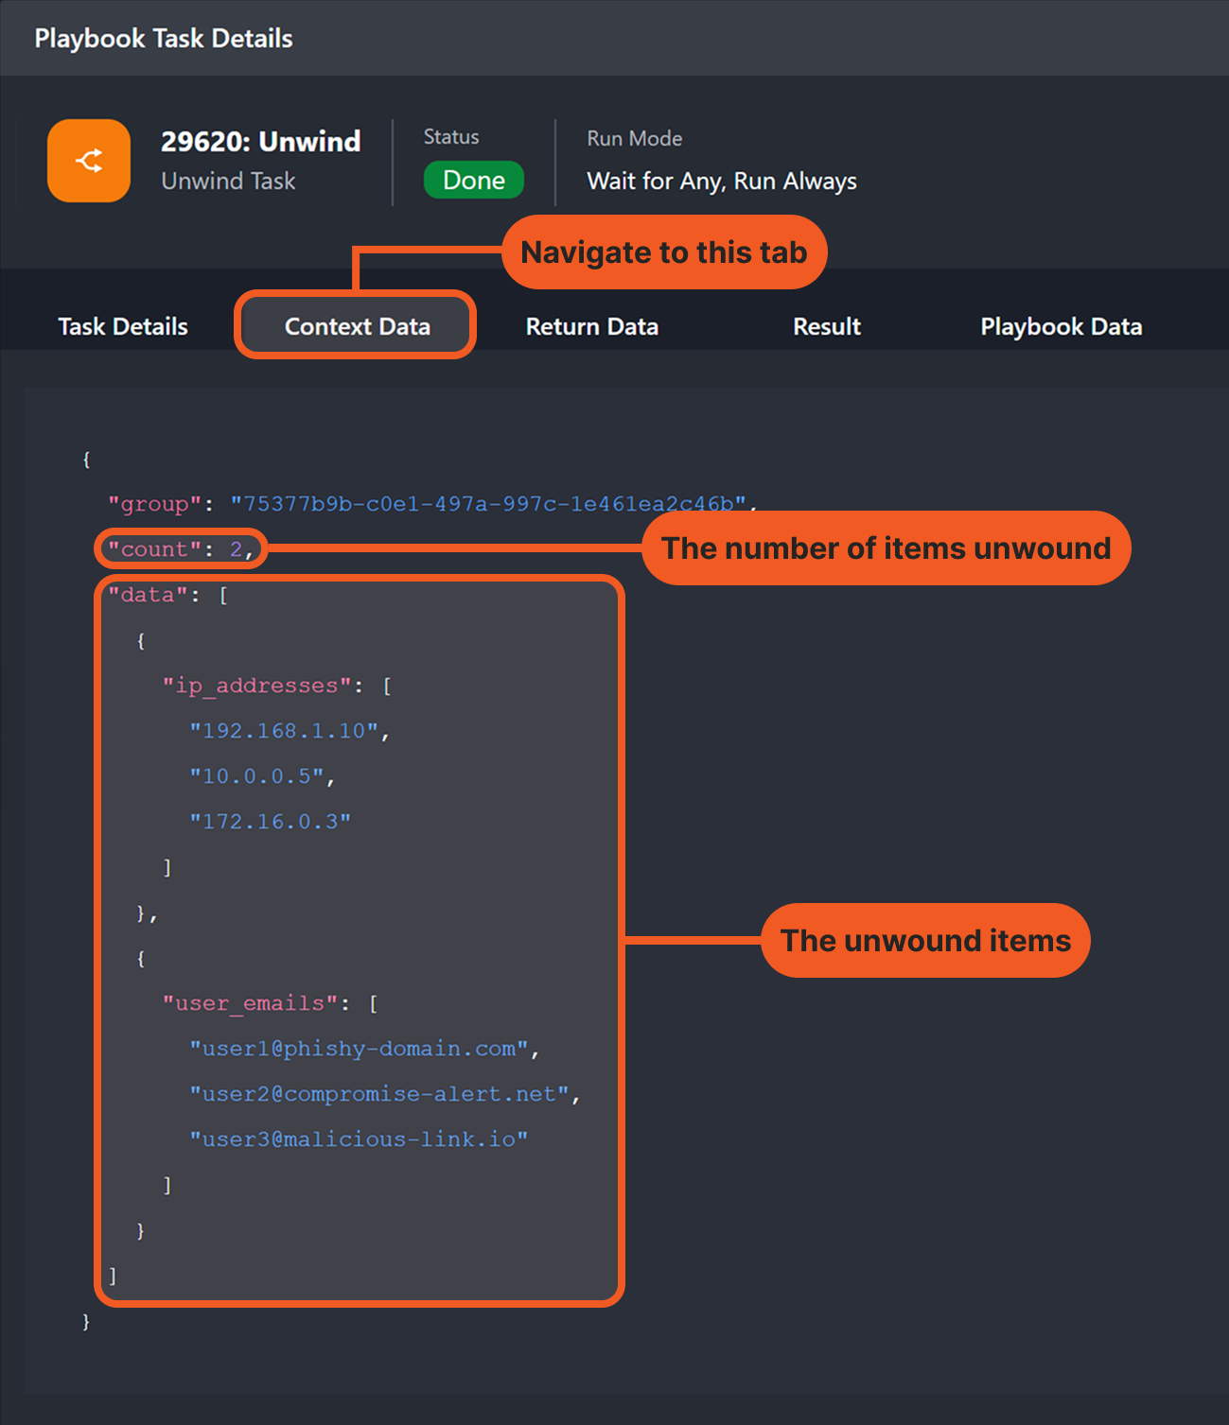The height and width of the screenshot is (1425, 1229).
Task: Click the "29620: Unwind" task title
Action: 260,141
